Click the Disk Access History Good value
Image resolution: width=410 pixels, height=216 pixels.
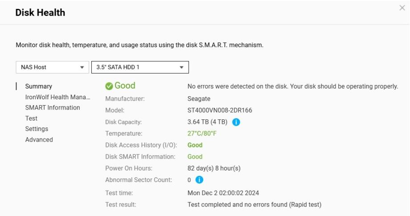click(x=195, y=145)
